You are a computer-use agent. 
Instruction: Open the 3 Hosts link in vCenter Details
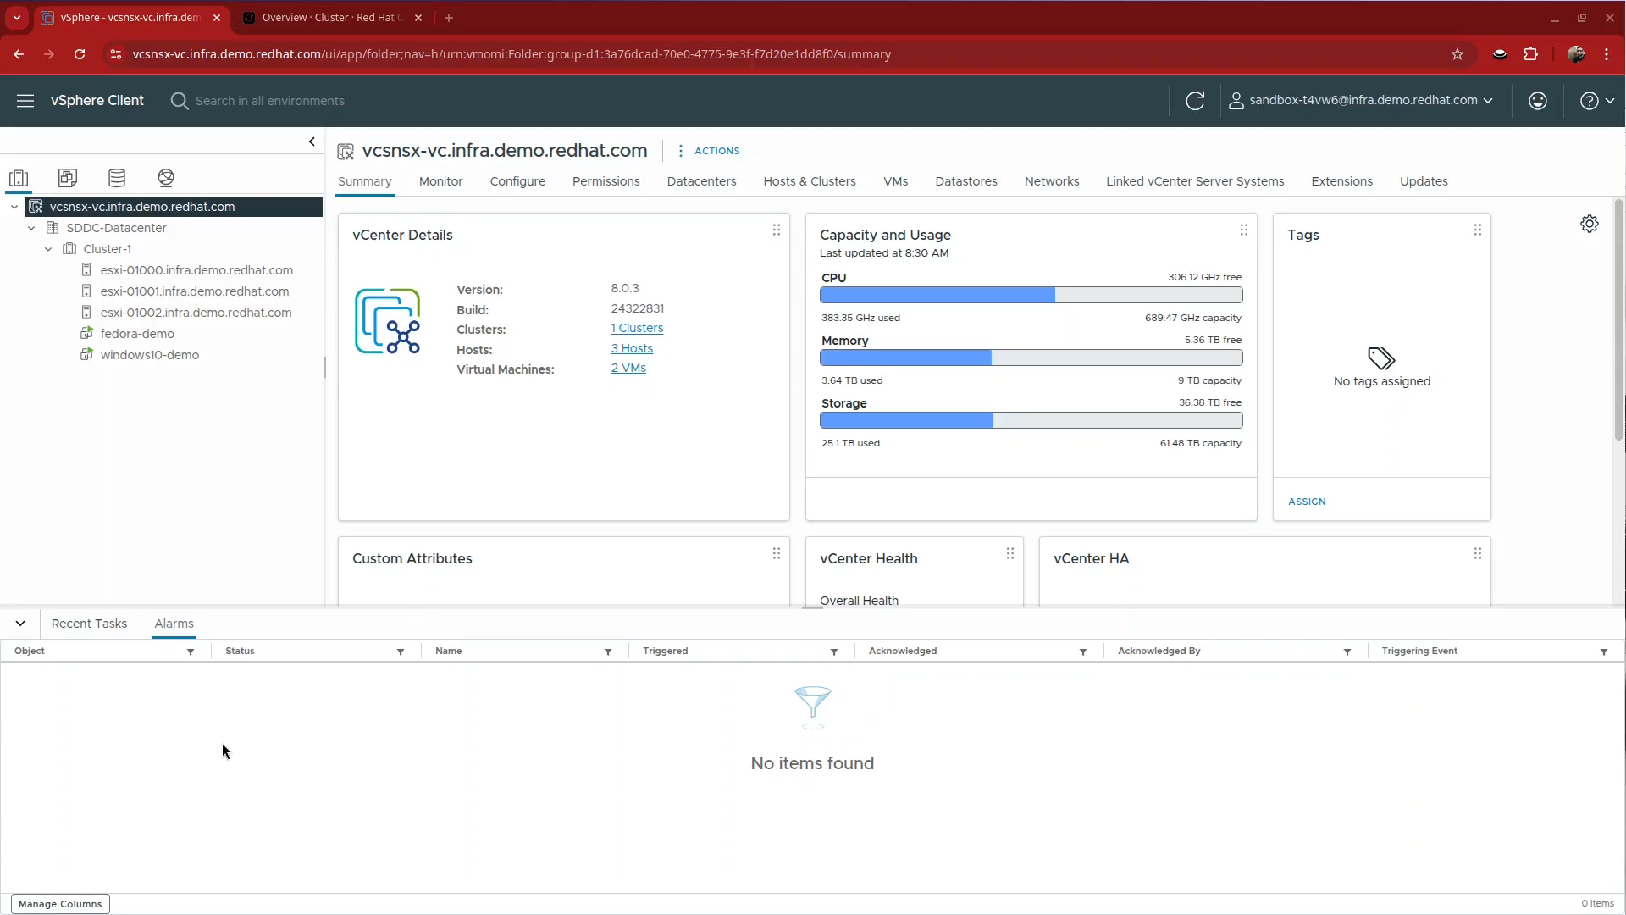pyautogui.click(x=633, y=348)
